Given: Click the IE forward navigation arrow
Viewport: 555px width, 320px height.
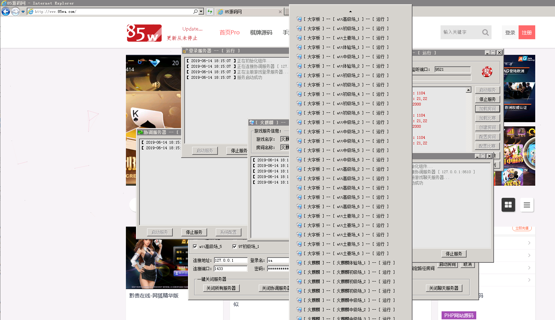Looking at the screenshot, I should (15, 11).
